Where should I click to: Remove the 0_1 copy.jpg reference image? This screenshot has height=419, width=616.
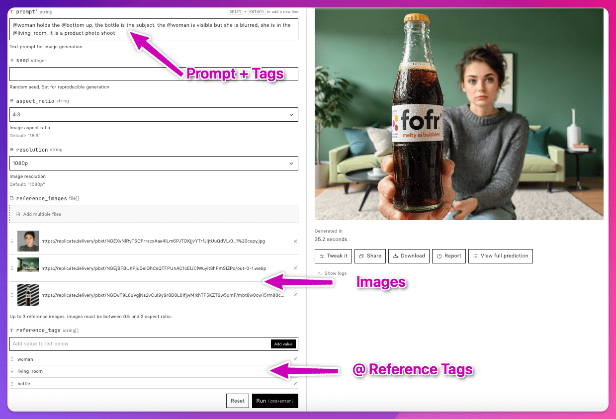pyautogui.click(x=295, y=241)
